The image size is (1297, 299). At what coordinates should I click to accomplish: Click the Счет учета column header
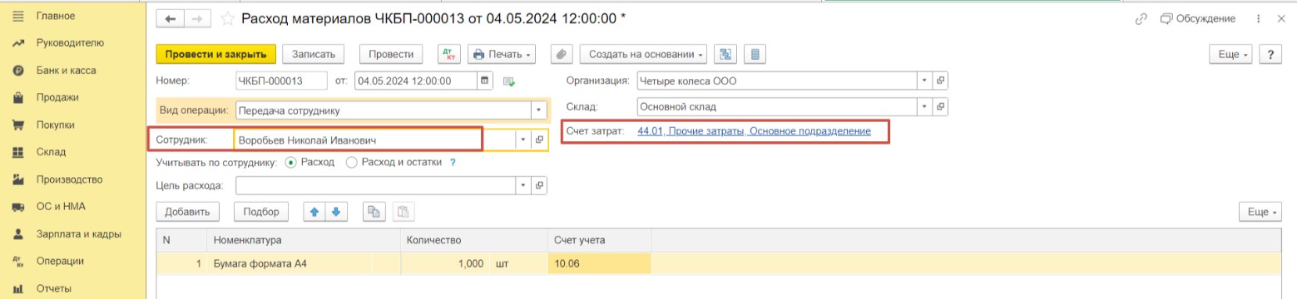(x=599, y=240)
